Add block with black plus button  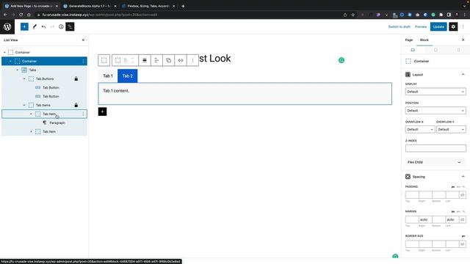[102, 111]
